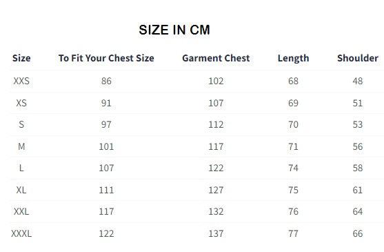Image resolution: width=384 pixels, height=252 pixels.
Task: Click the Shoulder column header
Action: (358, 58)
